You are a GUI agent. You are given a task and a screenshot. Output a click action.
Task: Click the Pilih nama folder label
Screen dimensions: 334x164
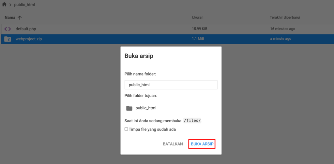pyautogui.click(x=141, y=74)
